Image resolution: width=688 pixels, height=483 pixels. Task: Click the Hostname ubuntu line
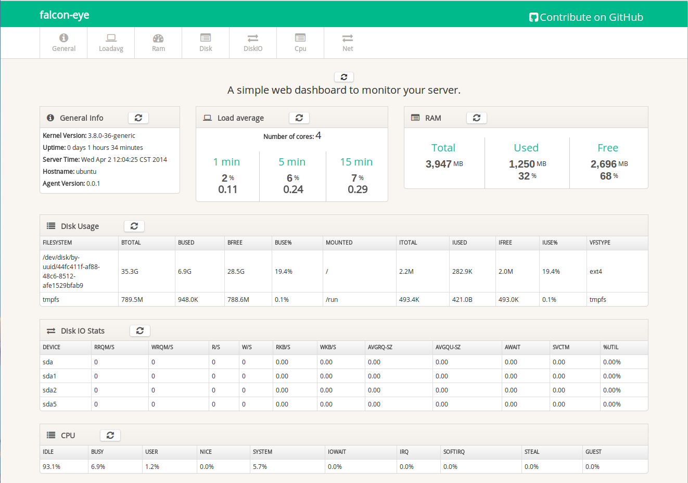pos(70,172)
